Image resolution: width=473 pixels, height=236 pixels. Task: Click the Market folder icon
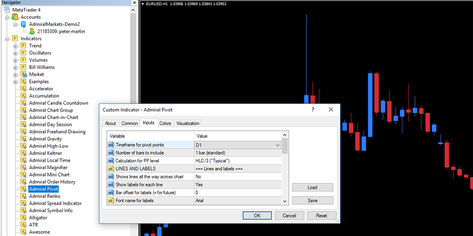24,74
